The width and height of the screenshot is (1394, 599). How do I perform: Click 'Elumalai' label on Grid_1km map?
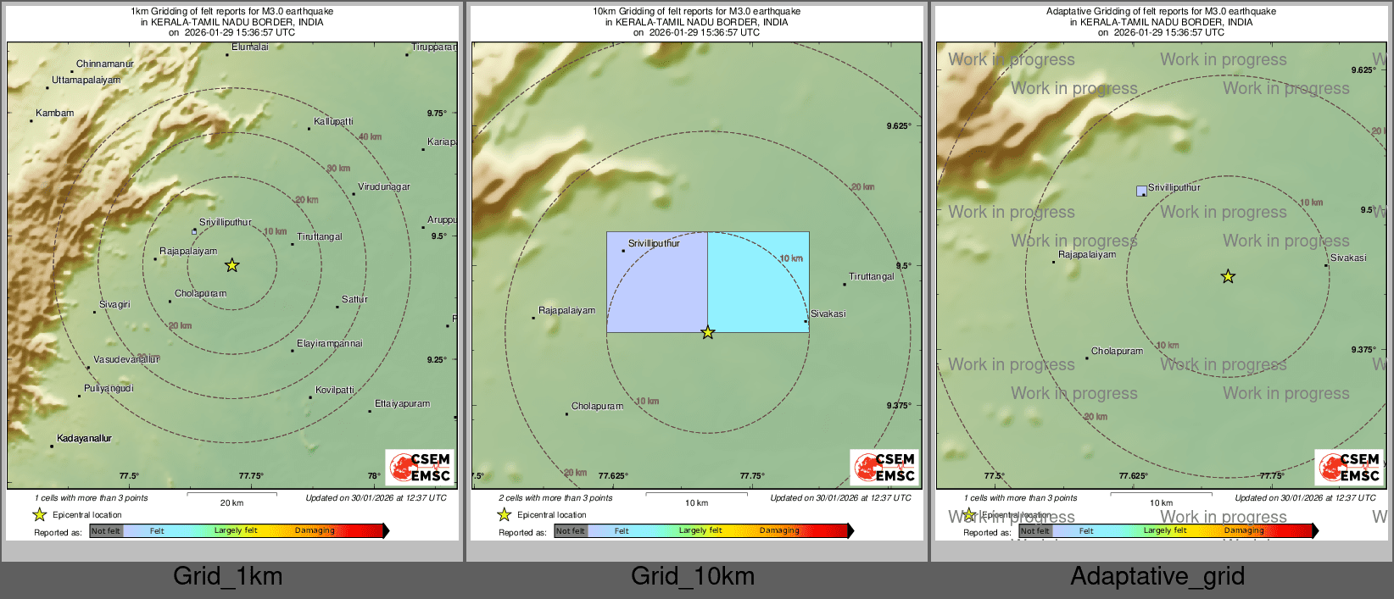[250, 47]
